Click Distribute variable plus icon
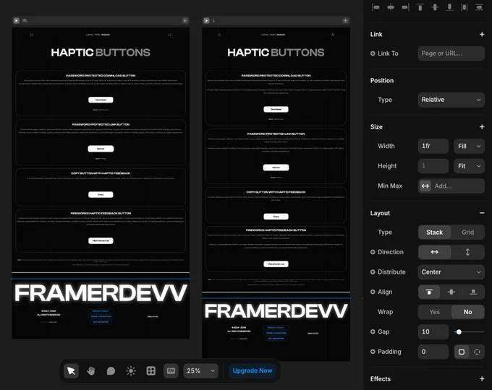 tap(373, 272)
